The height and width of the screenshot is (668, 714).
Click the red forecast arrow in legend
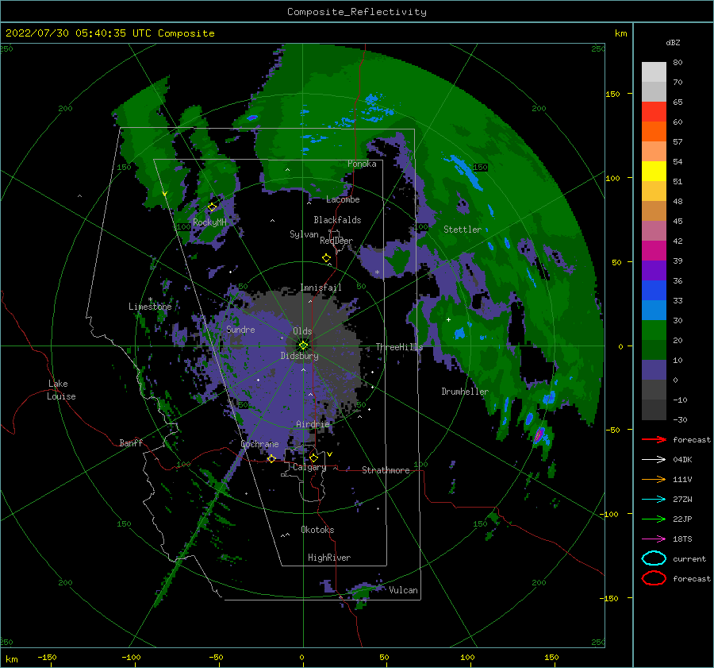[x=654, y=439]
